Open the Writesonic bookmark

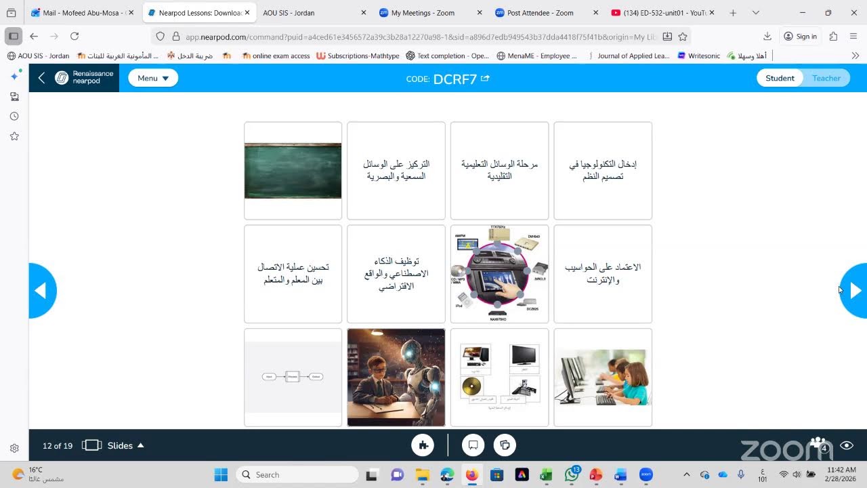(x=698, y=56)
